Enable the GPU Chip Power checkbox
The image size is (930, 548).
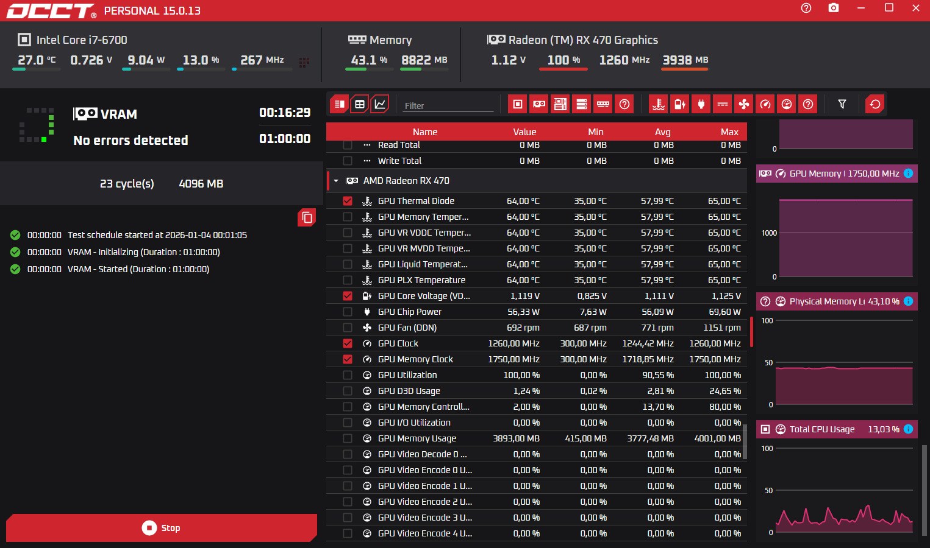(x=348, y=312)
